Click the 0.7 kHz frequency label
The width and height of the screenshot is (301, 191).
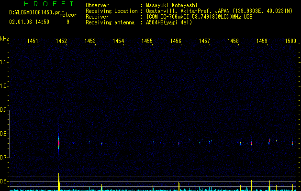[x=4, y=158]
